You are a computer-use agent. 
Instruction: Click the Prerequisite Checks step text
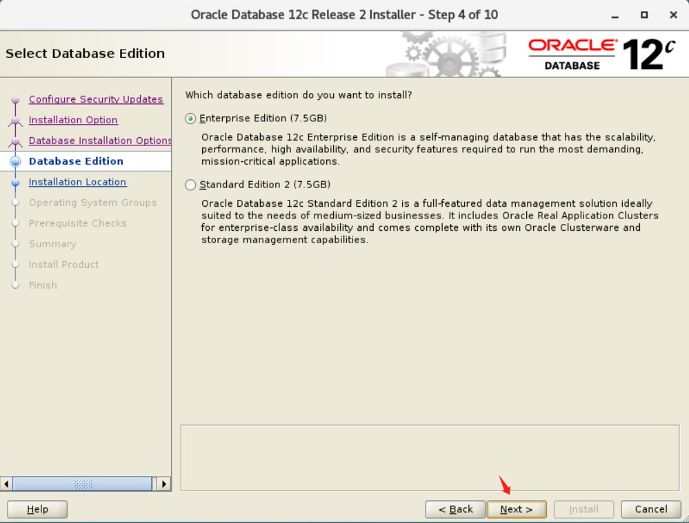[78, 223]
